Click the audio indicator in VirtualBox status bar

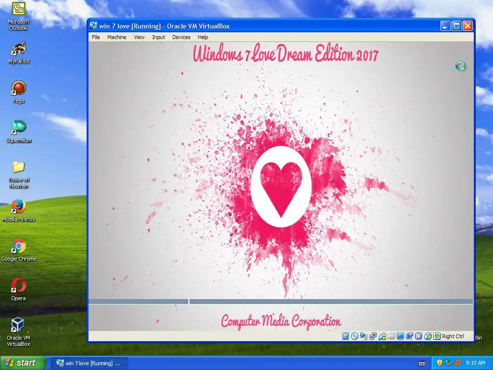click(363, 336)
